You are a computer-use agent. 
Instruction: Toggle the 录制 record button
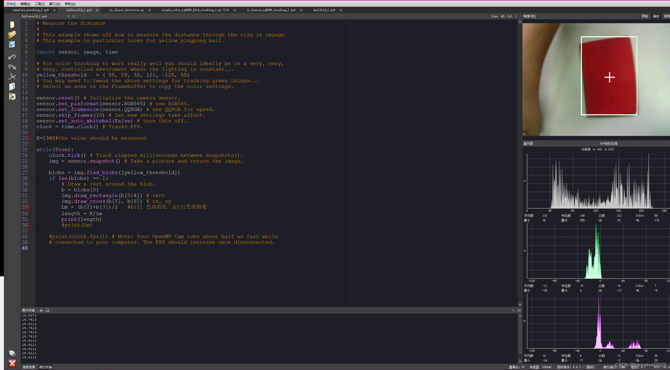pyautogui.click(x=644, y=16)
